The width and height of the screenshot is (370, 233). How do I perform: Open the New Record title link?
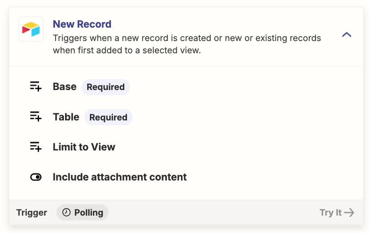click(82, 24)
